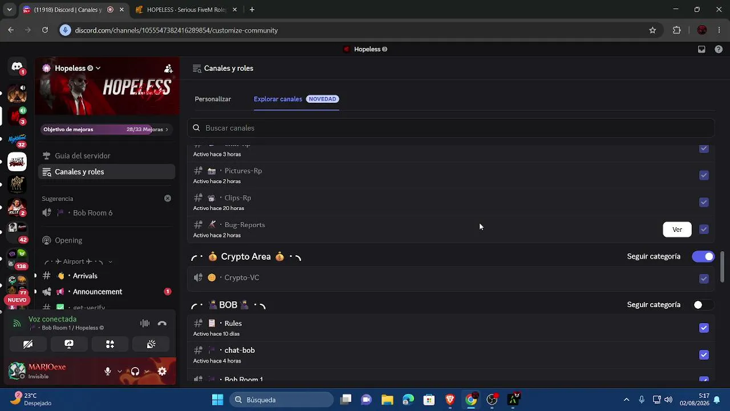This screenshot has height=411, width=730.
Task: Mute the microphone
Action: point(108,372)
